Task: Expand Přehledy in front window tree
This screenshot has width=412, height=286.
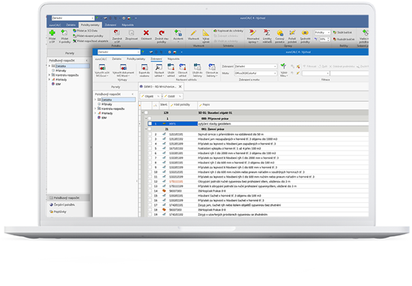Action: point(95,113)
